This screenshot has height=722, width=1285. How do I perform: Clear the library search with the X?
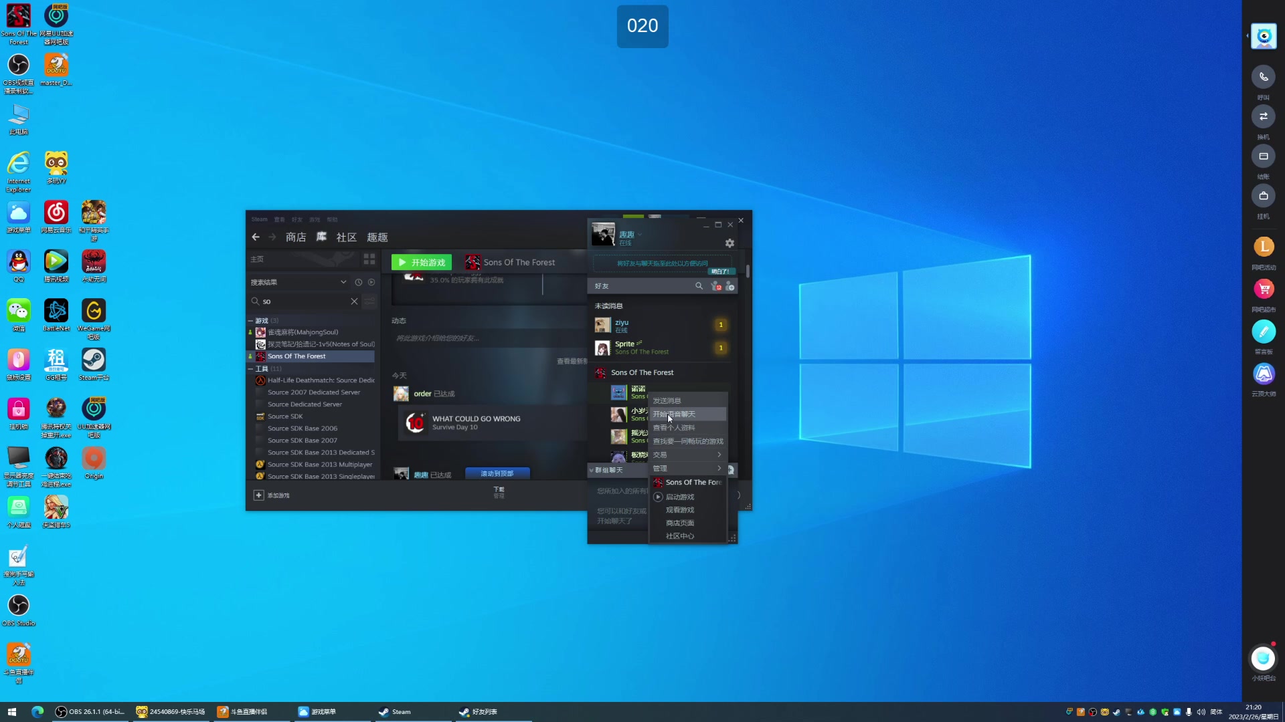coord(355,302)
